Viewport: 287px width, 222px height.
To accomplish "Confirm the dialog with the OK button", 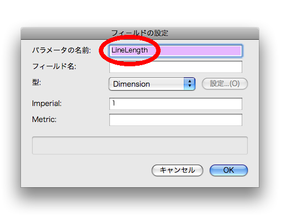I will click(228, 170).
